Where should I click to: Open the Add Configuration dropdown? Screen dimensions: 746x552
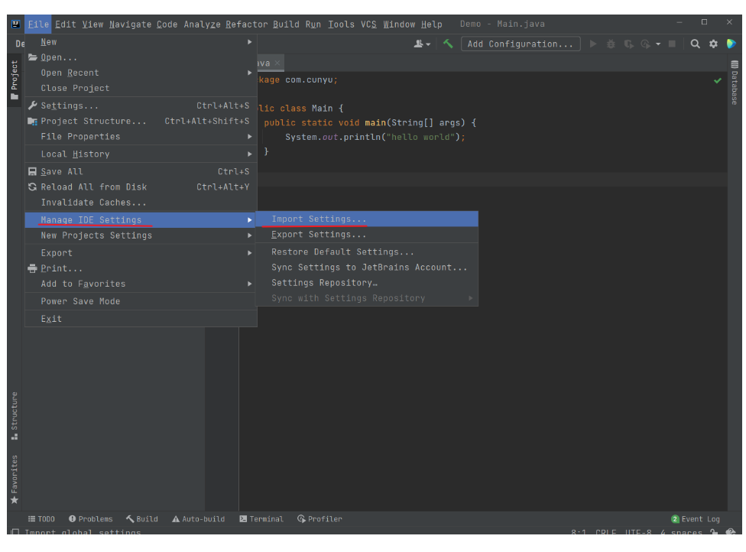click(x=520, y=44)
